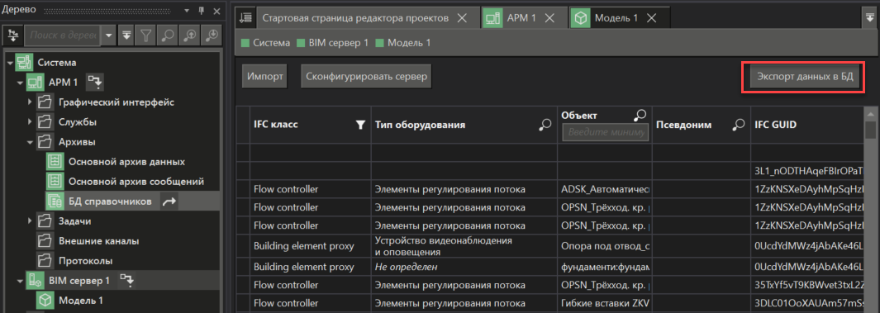Collapse the АРМ 1 tree node

(20, 83)
